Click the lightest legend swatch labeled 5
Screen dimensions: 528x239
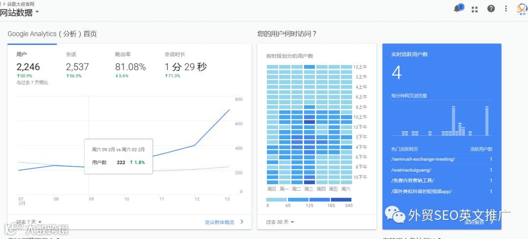tap(276, 199)
